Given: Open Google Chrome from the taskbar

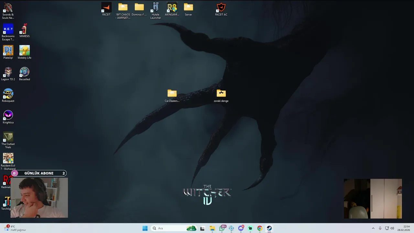Looking at the screenshot, I should (x=259, y=228).
